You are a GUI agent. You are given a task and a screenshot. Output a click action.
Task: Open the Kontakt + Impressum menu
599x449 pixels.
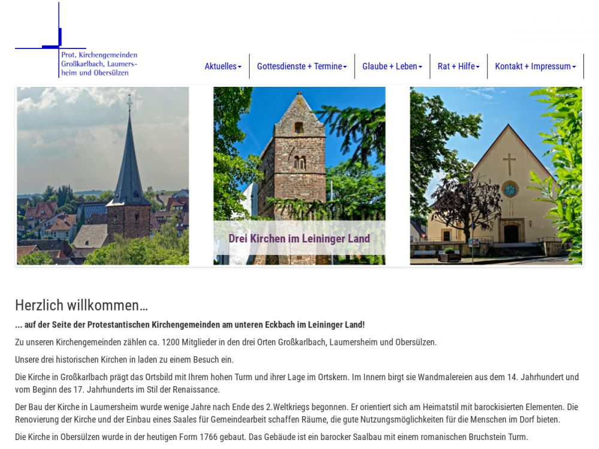533,66
